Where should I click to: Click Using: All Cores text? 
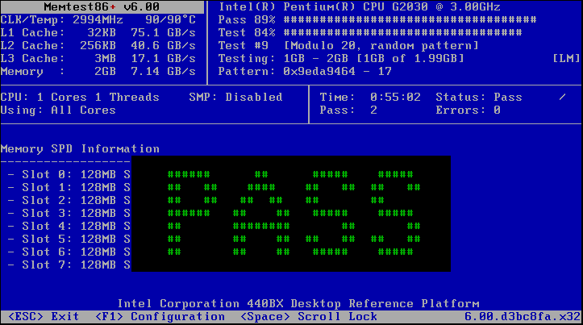coord(58,110)
